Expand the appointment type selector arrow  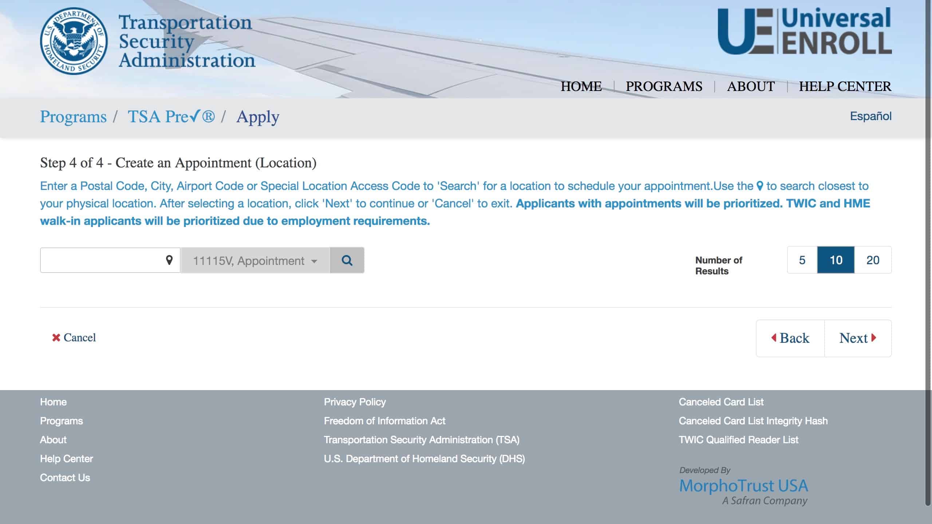(315, 261)
